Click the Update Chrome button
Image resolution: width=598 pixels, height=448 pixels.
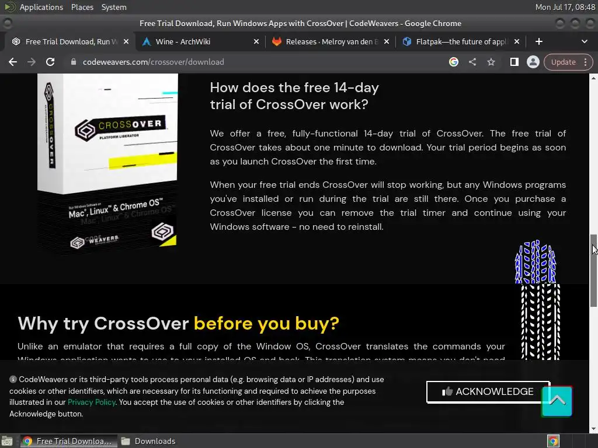pyautogui.click(x=564, y=62)
